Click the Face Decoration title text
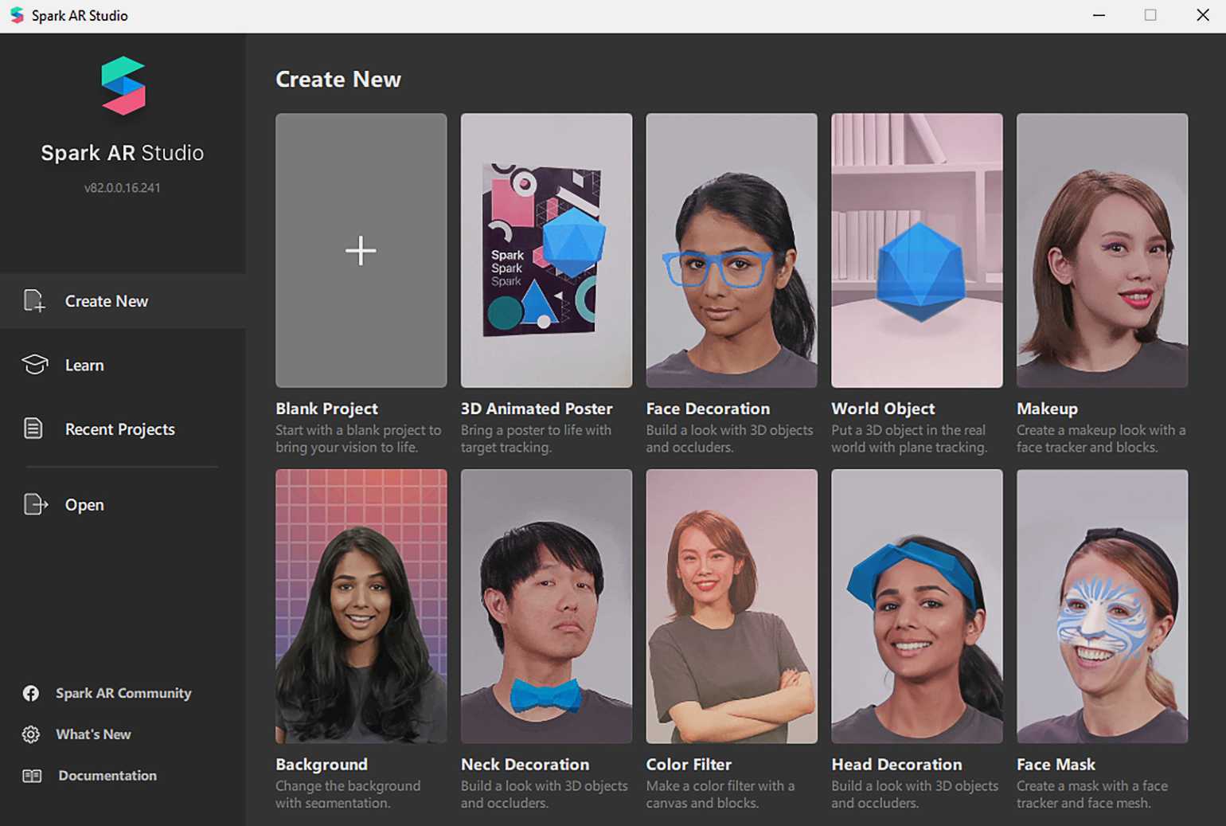The height and width of the screenshot is (826, 1226). click(708, 409)
